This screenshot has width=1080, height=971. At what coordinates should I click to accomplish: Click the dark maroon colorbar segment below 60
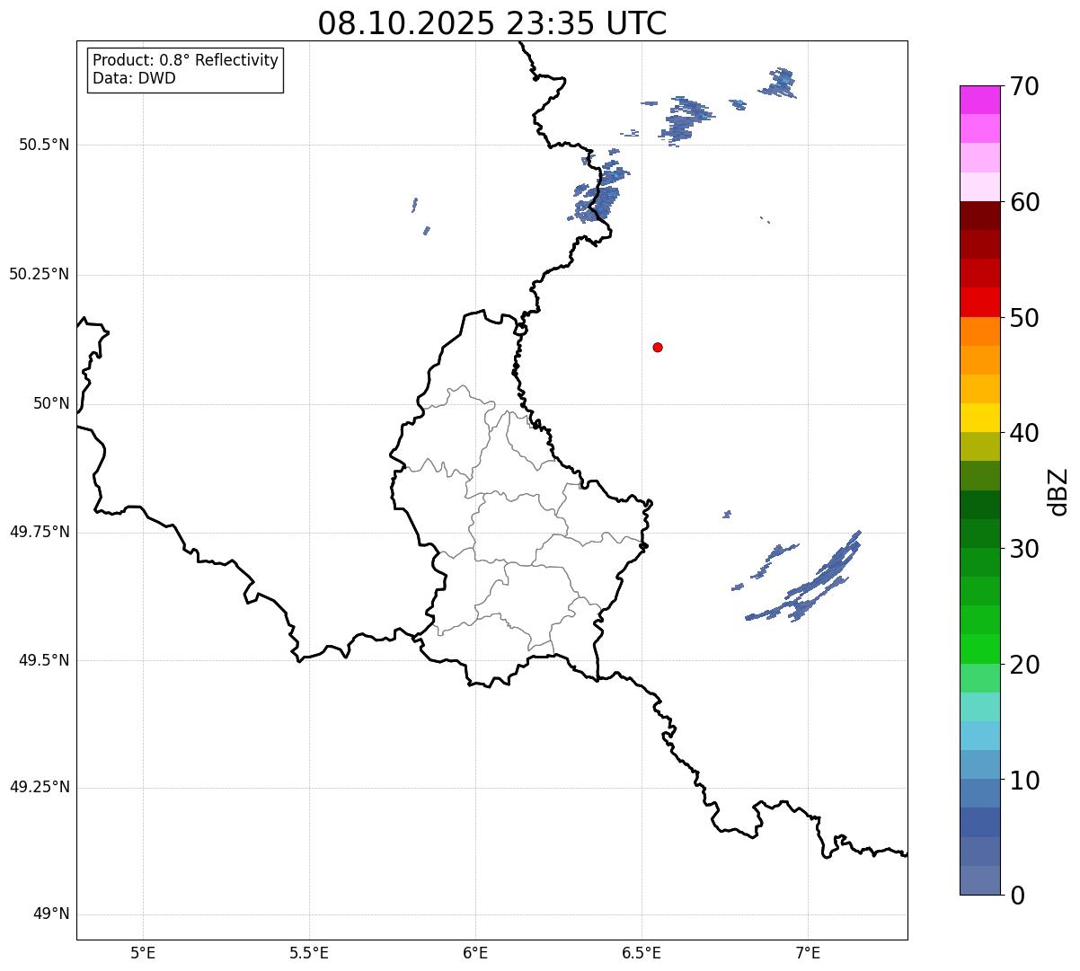coord(980,216)
